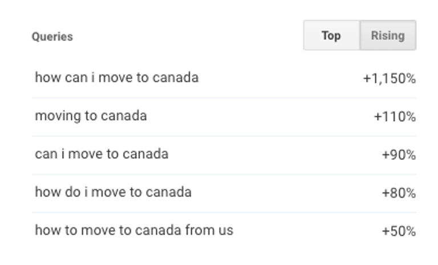Viewport: 438px width, 265px height.
Task: Select the 'how do i move to canada' query
Action: 113,192
